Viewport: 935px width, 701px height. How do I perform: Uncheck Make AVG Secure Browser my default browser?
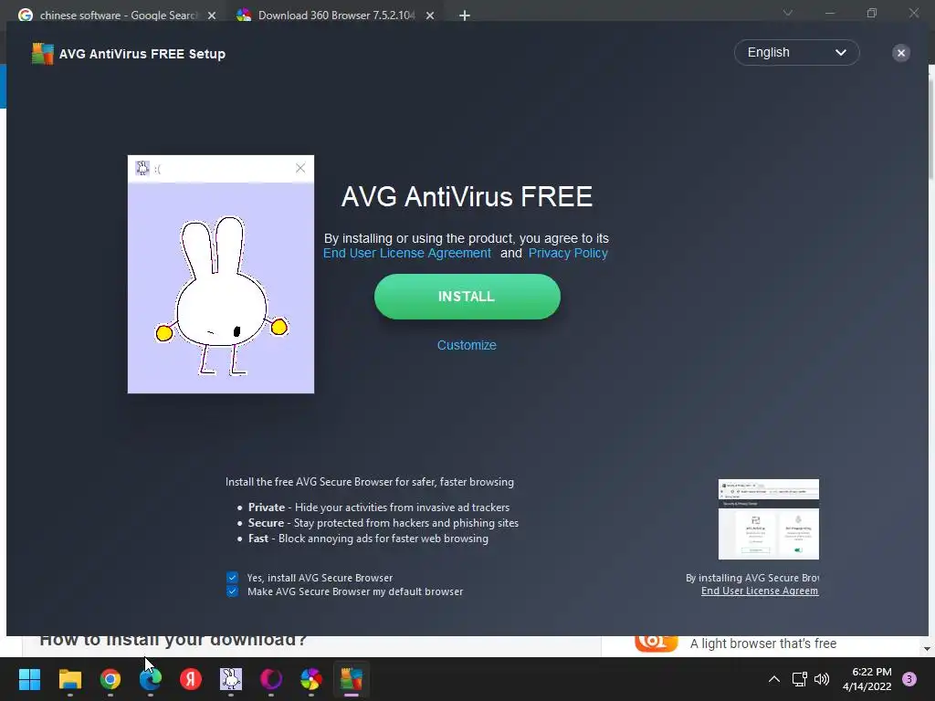[232, 591]
